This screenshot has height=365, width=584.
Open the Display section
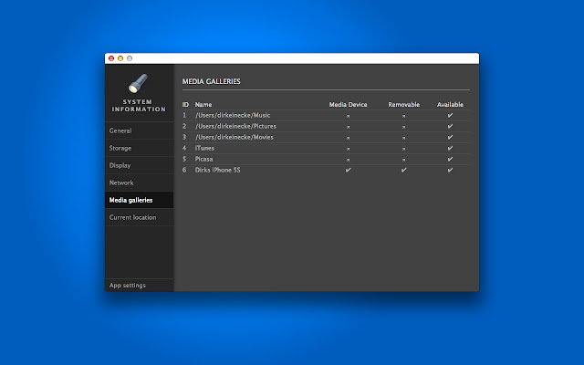point(140,165)
